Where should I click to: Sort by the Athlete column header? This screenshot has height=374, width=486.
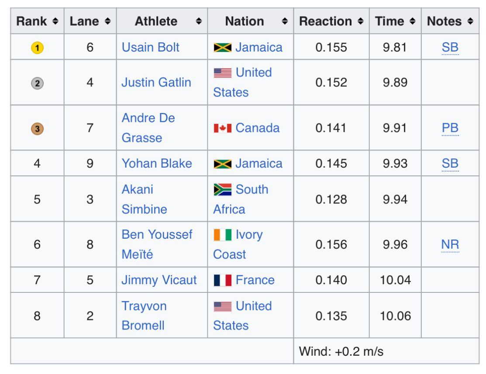tap(156, 21)
